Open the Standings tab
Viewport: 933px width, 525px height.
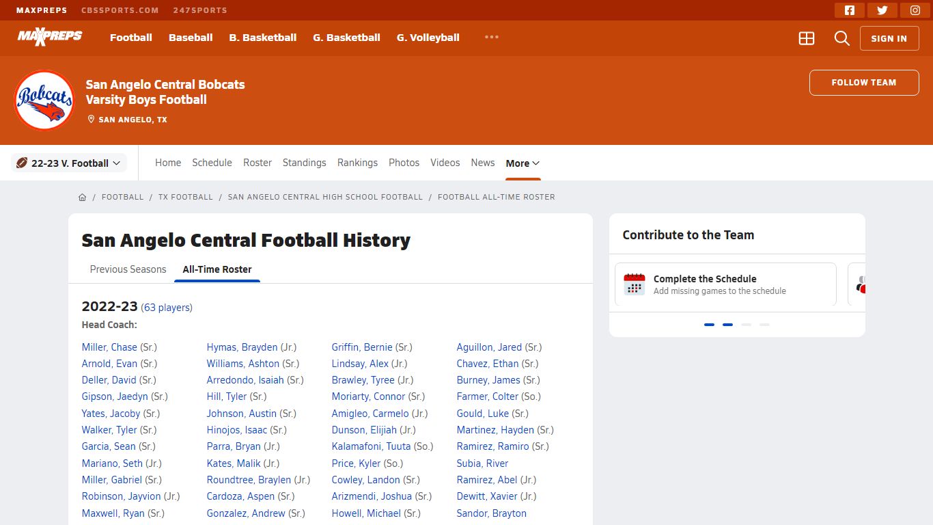coord(305,163)
